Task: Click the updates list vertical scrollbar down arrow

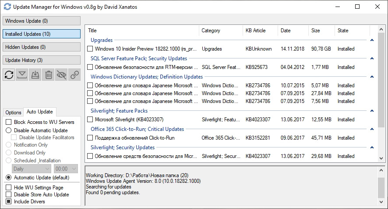Action: click(381, 158)
